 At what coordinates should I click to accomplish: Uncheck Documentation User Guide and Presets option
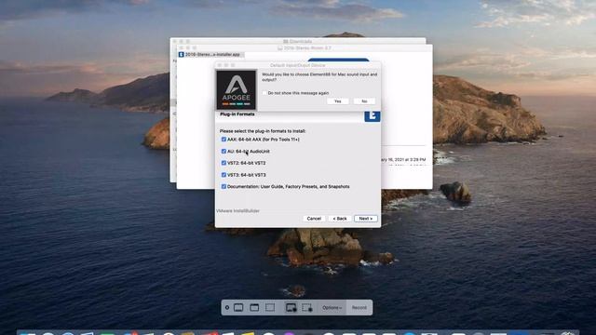point(223,186)
